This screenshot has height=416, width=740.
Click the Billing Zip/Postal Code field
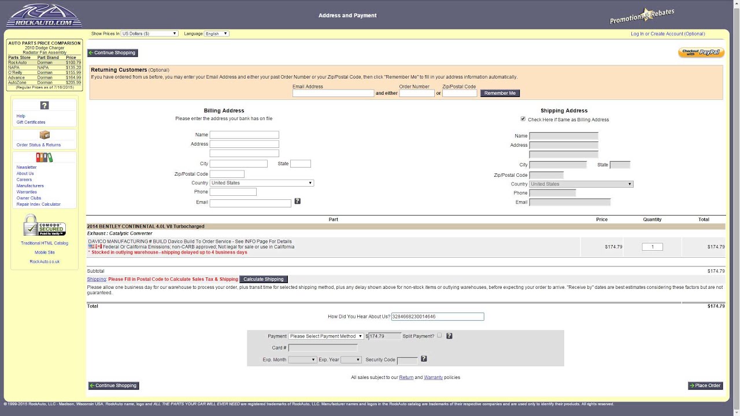coord(227,174)
